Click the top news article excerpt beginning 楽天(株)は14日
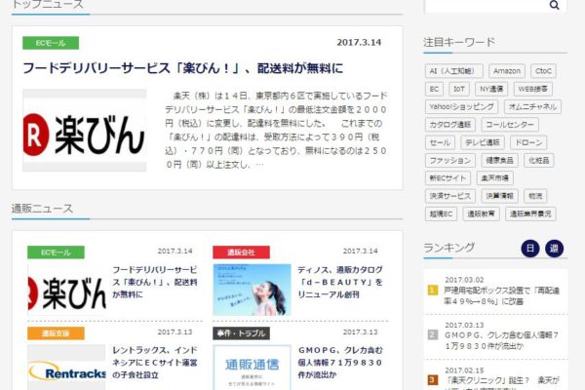Viewport: 585px width, 390px height. point(276,130)
